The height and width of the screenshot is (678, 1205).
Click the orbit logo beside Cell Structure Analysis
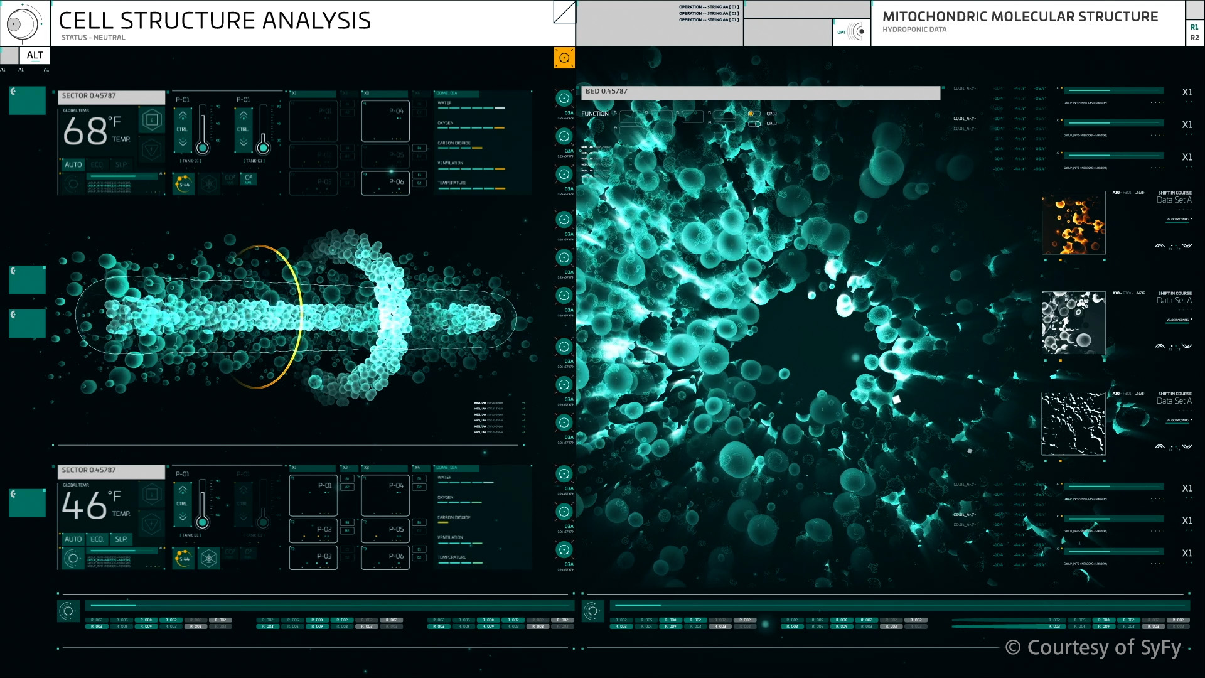point(24,24)
